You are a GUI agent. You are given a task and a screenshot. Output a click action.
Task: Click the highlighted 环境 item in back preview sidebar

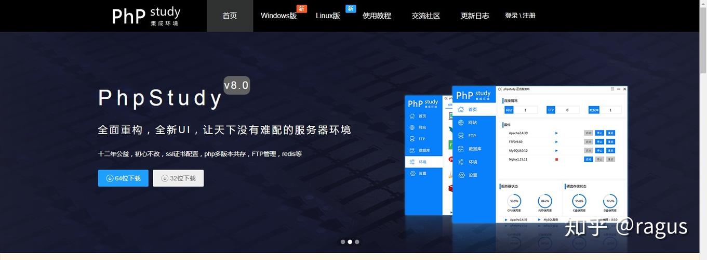[x=424, y=162]
